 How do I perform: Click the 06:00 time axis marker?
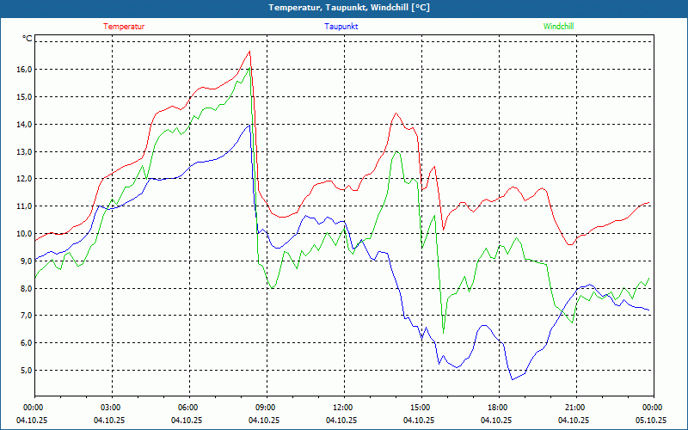click(x=188, y=408)
